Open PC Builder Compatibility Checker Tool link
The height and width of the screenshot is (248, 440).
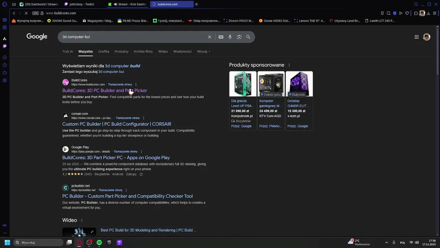(128, 196)
